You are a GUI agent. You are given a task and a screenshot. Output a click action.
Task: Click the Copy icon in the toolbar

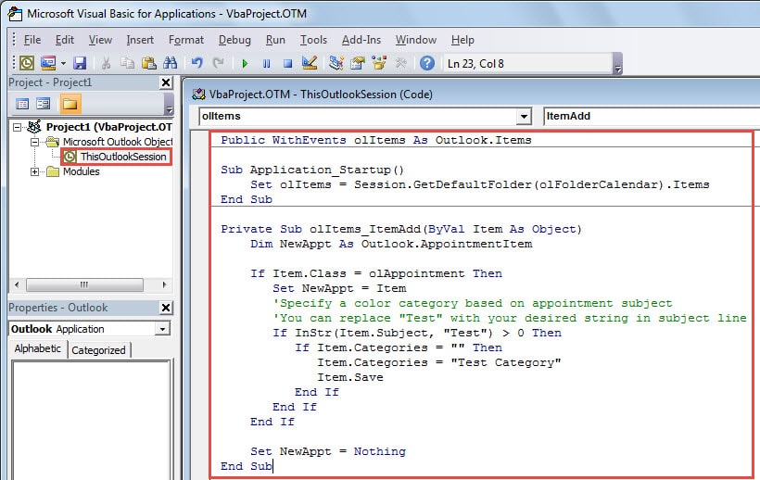[x=127, y=63]
